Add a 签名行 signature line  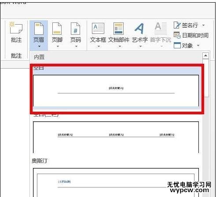[186, 25]
